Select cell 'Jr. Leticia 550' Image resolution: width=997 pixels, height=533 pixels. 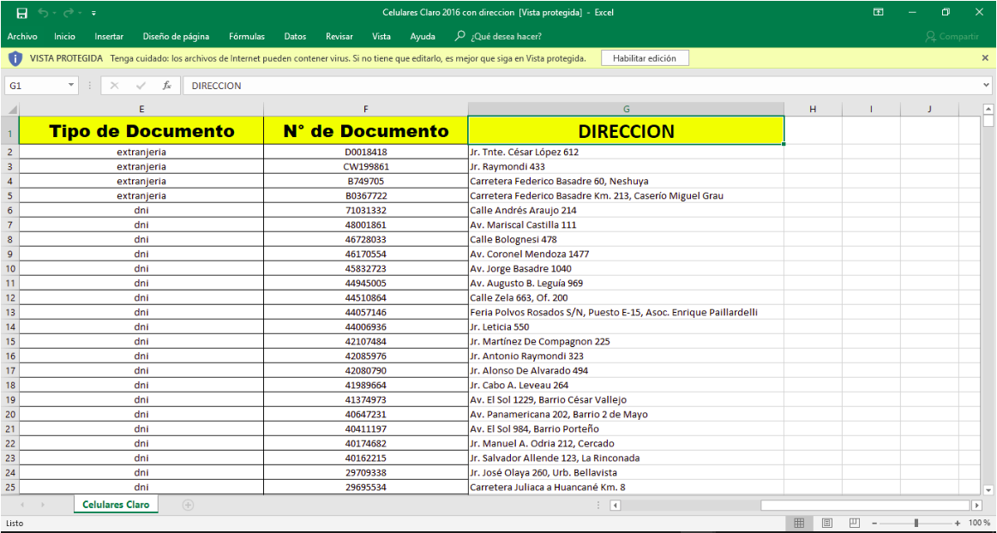coord(626,327)
